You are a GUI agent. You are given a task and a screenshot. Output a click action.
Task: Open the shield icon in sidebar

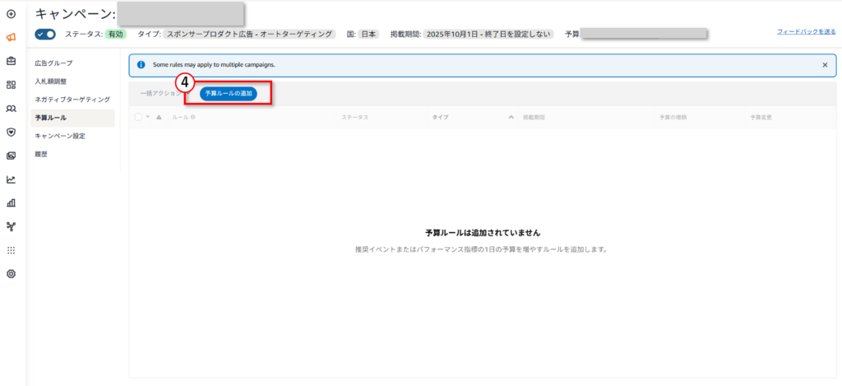pyautogui.click(x=11, y=132)
